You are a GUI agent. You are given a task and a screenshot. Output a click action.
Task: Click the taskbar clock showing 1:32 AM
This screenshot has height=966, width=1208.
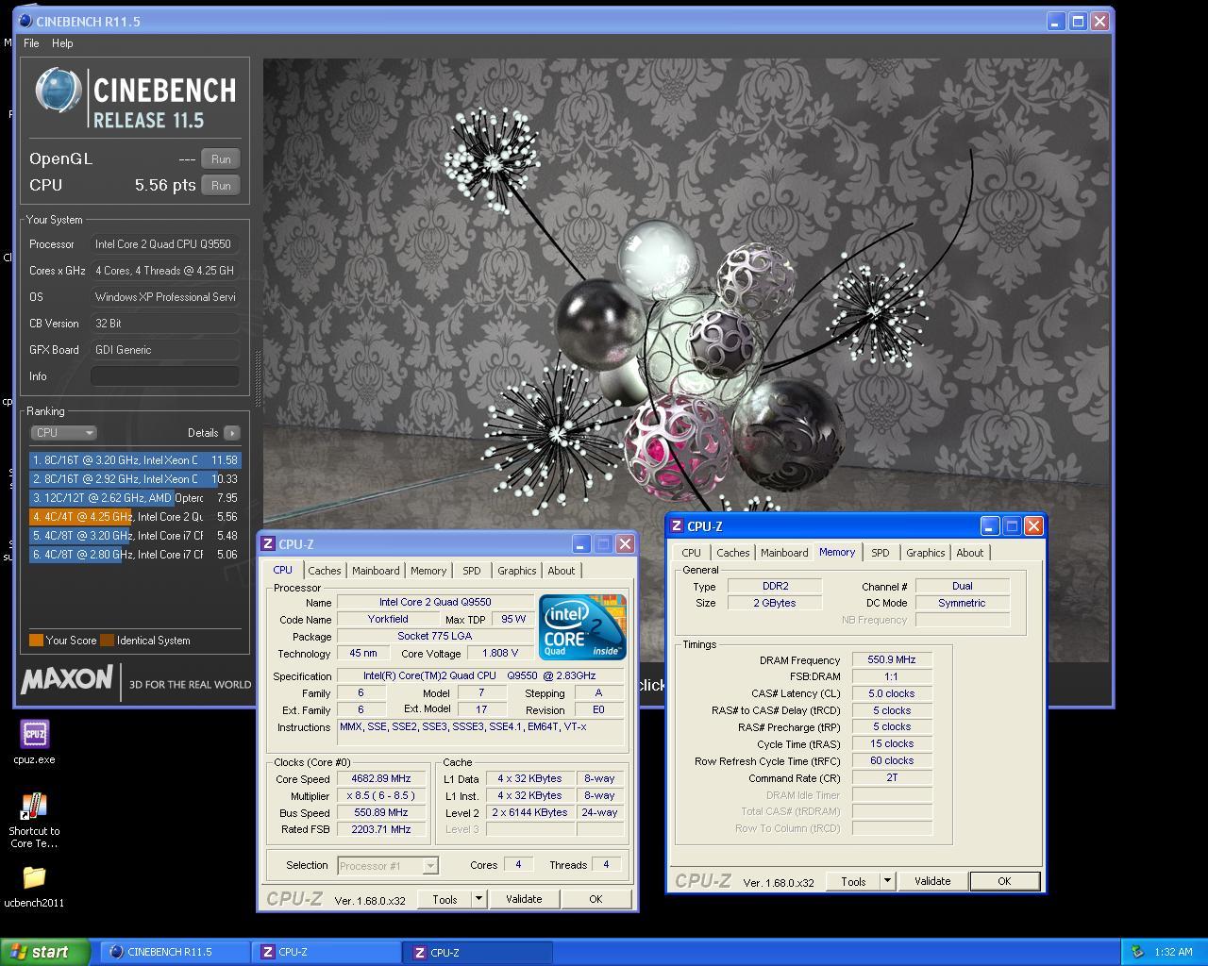coord(1173,952)
